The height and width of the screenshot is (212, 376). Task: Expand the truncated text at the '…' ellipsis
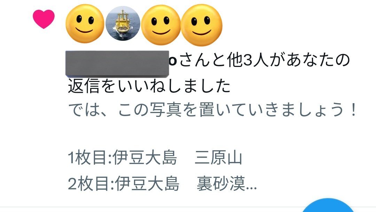pos(251,188)
